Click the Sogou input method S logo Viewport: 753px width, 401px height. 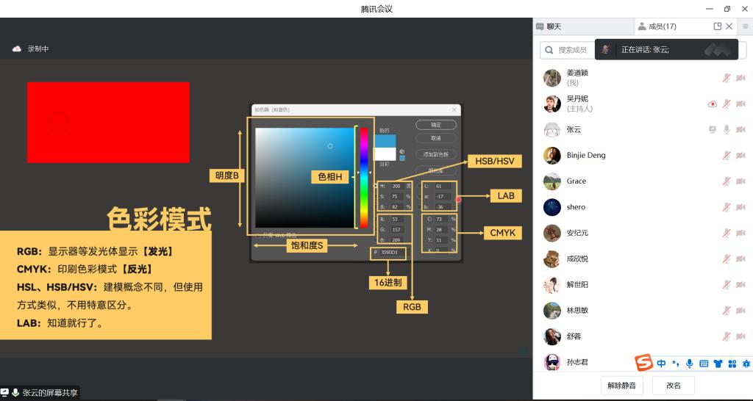(x=644, y=363)
